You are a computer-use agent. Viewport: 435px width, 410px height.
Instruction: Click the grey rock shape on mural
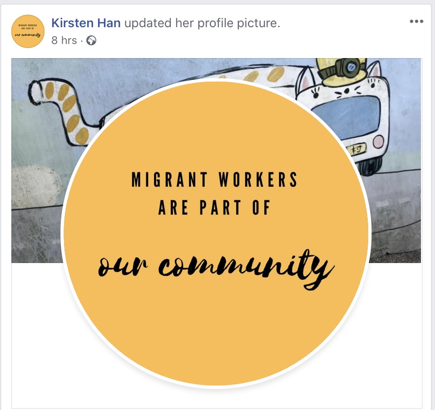(x=35, y=187)
